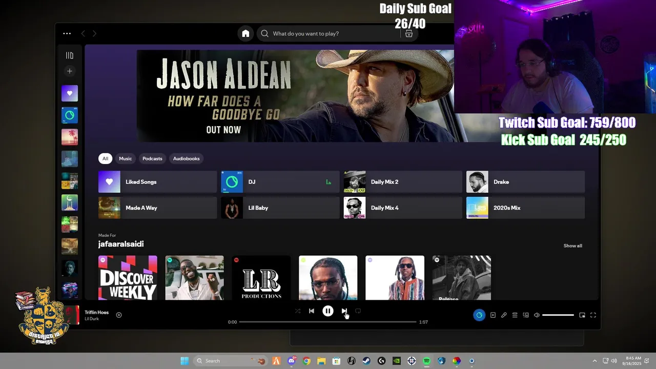The image size is (656, 369).
Task: Open jafaaralsaidi profile heading link
Action: point(121,244)
